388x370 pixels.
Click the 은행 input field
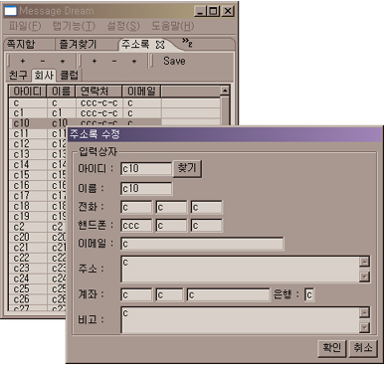(309, 294)
